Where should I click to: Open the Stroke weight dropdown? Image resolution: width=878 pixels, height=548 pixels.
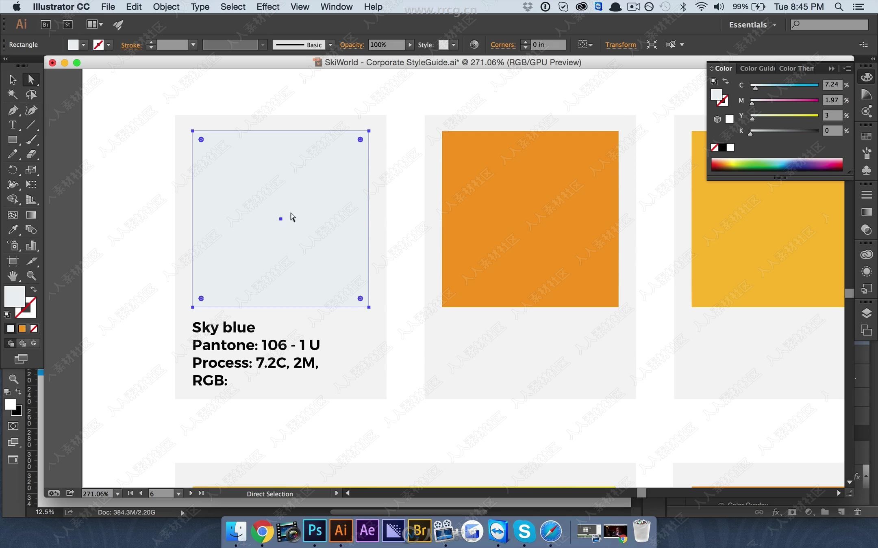click(x=193, y=45)
